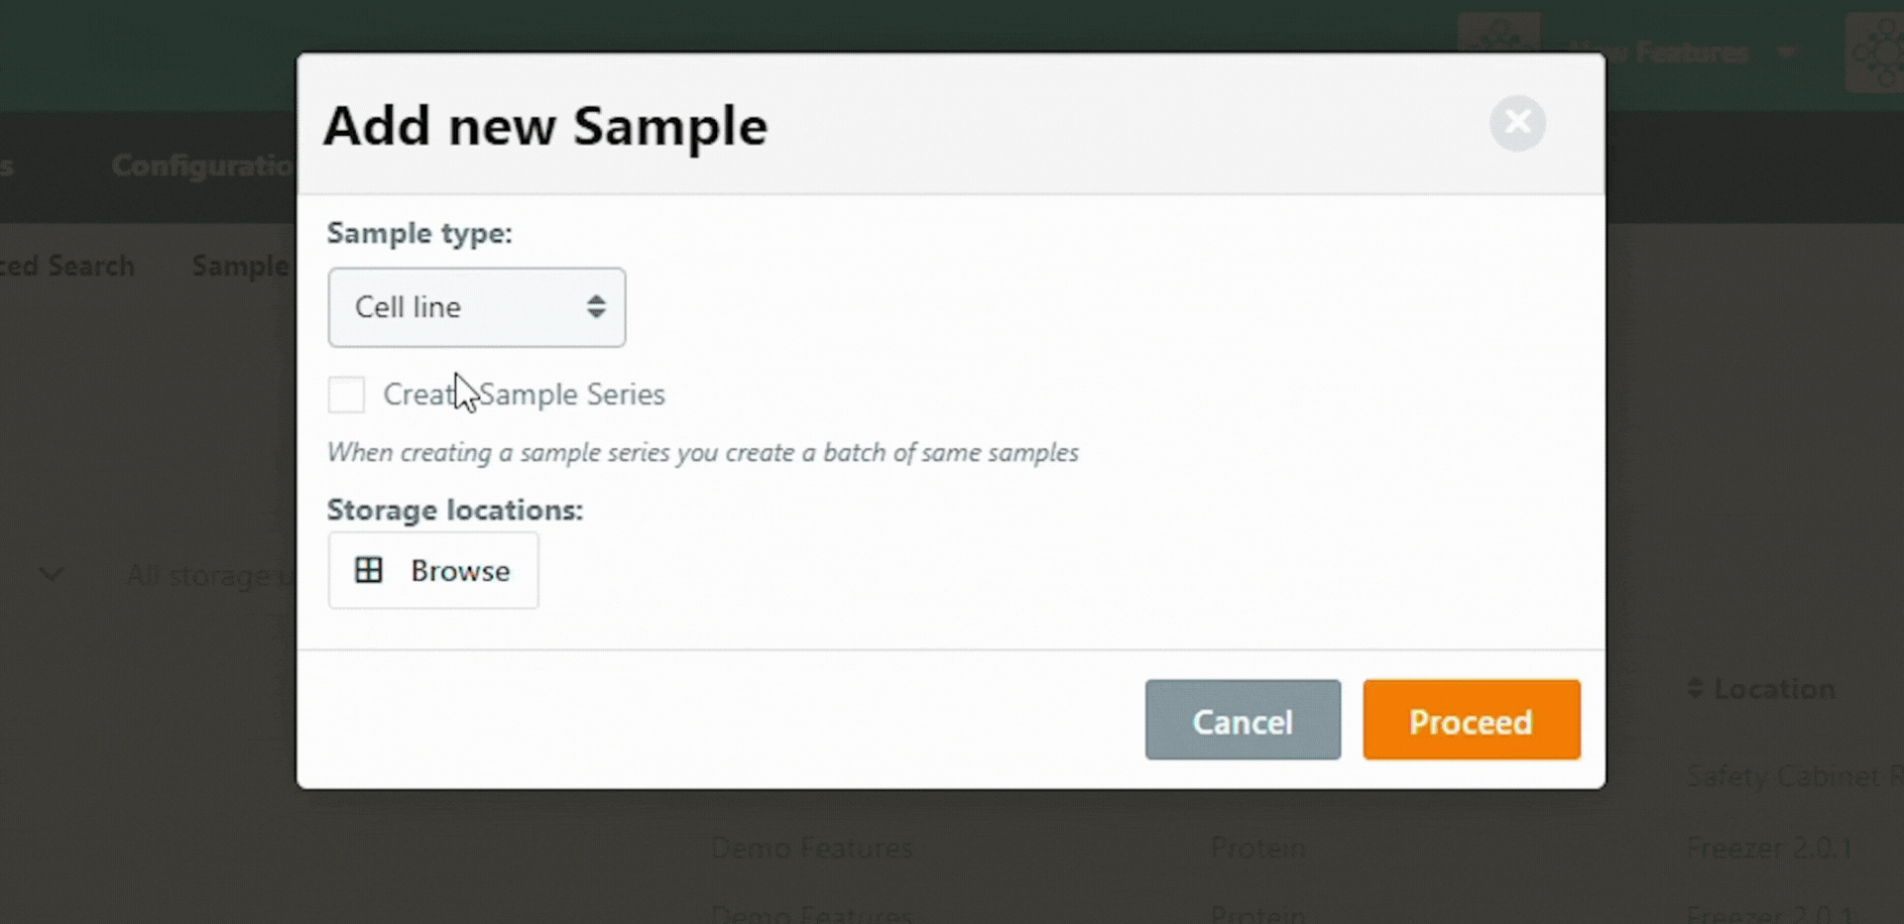The height and width of the screenshot is (924, 1904).
Task: Click the grid icon in Browse button
Action: click(369, 570)
